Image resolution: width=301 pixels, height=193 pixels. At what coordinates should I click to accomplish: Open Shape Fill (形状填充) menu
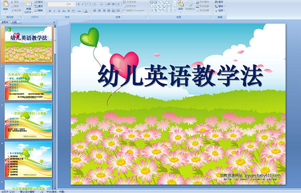pyautogui.click(x=203, y=2)
